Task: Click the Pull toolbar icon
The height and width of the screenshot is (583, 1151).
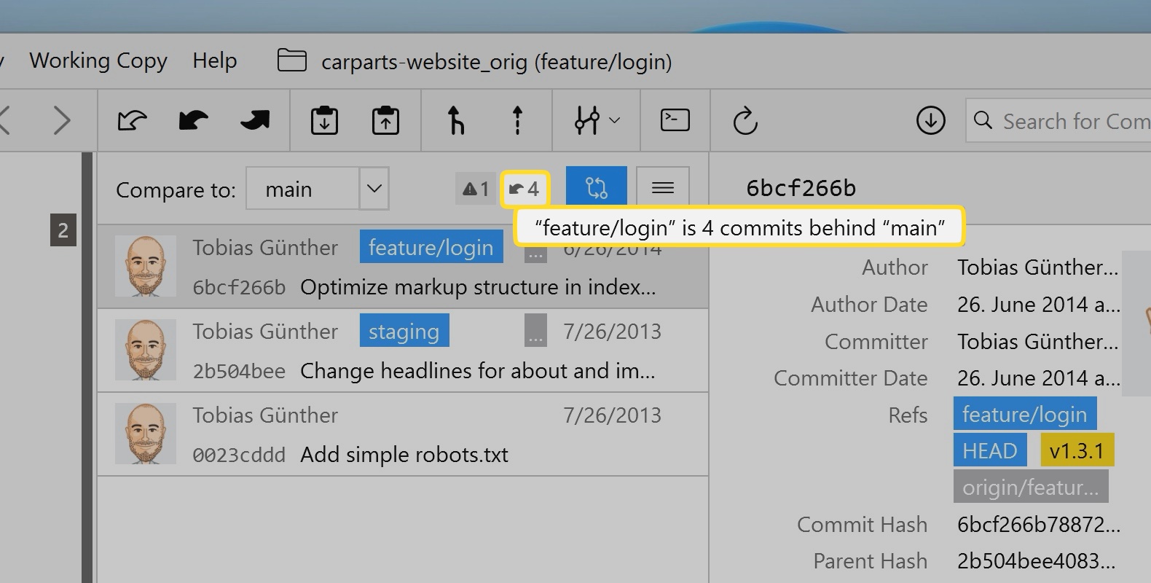Action: point(193,120)
